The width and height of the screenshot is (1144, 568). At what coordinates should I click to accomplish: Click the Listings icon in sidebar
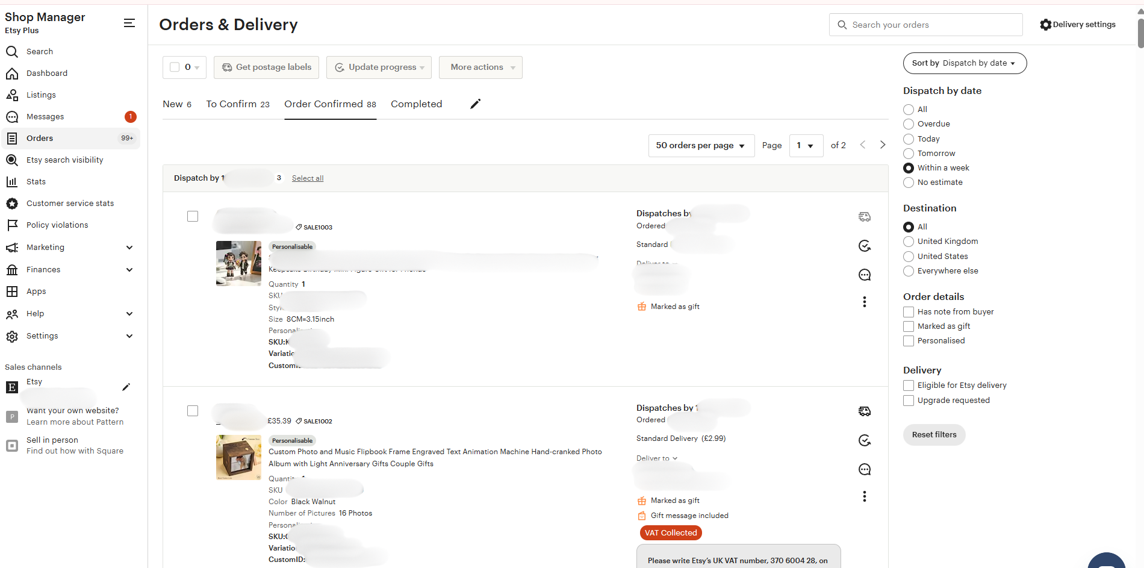[x=12, y=95]
